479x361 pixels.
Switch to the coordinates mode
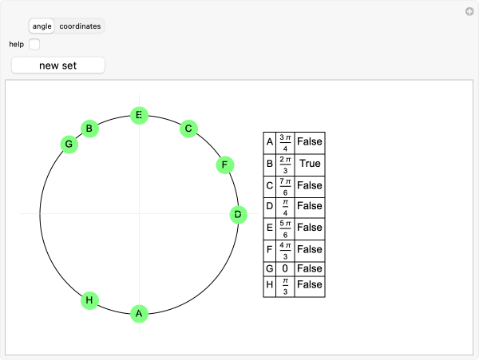click(80, 26)
